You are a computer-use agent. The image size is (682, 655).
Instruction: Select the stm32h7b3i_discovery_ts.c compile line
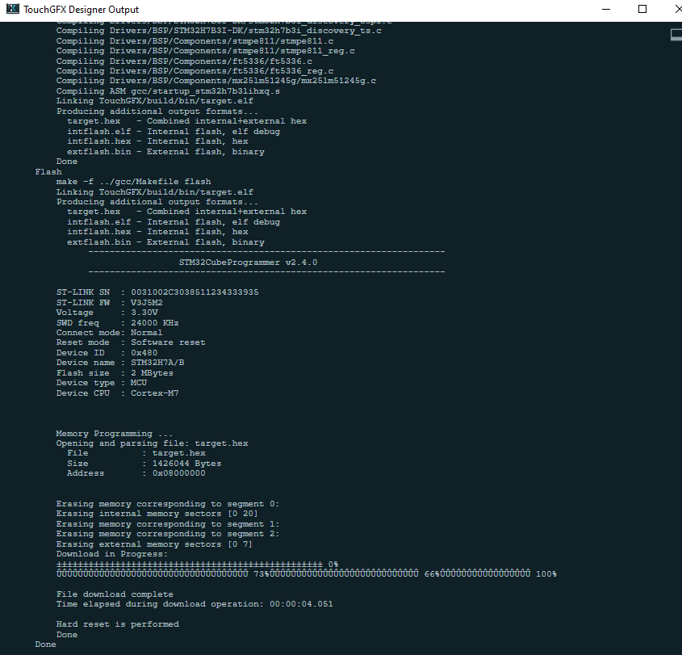(219, 31)
